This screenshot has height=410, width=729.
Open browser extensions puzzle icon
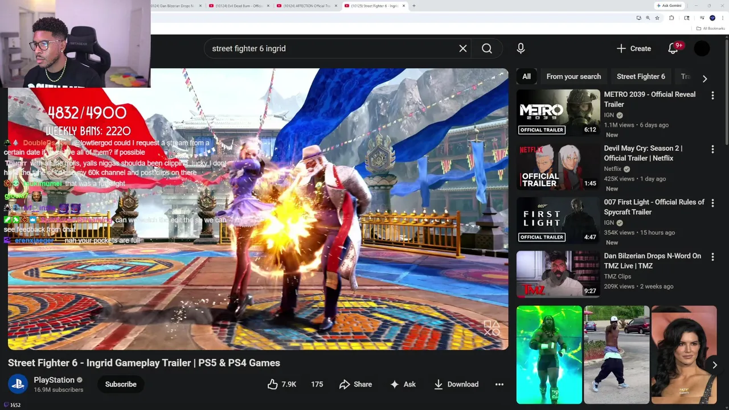click(671, 18)
